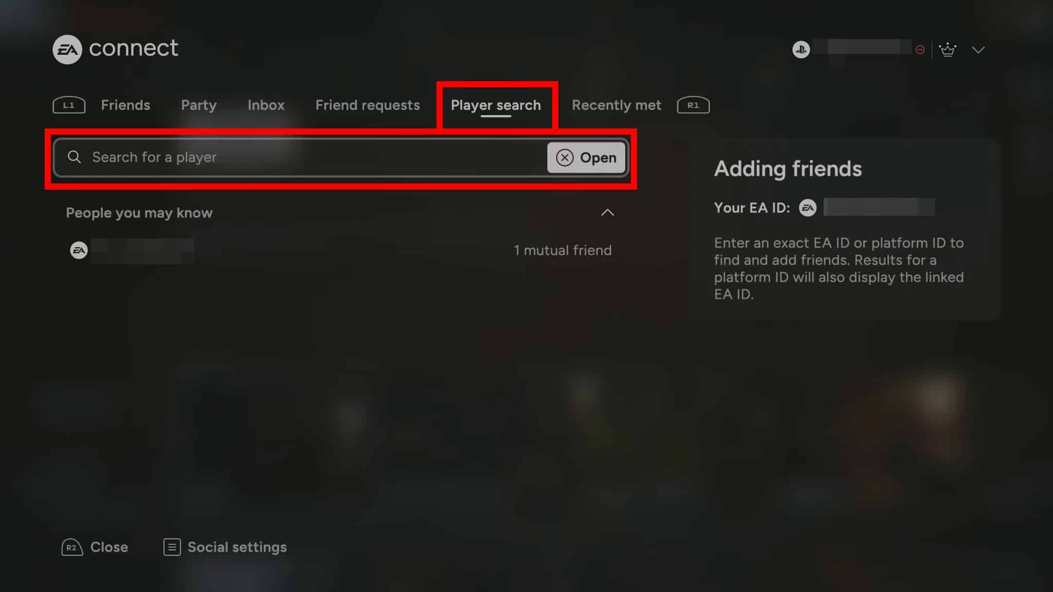The width and height of the screenshot is (1053, 592).
Task: Open the Party tab
Action: 198,105
